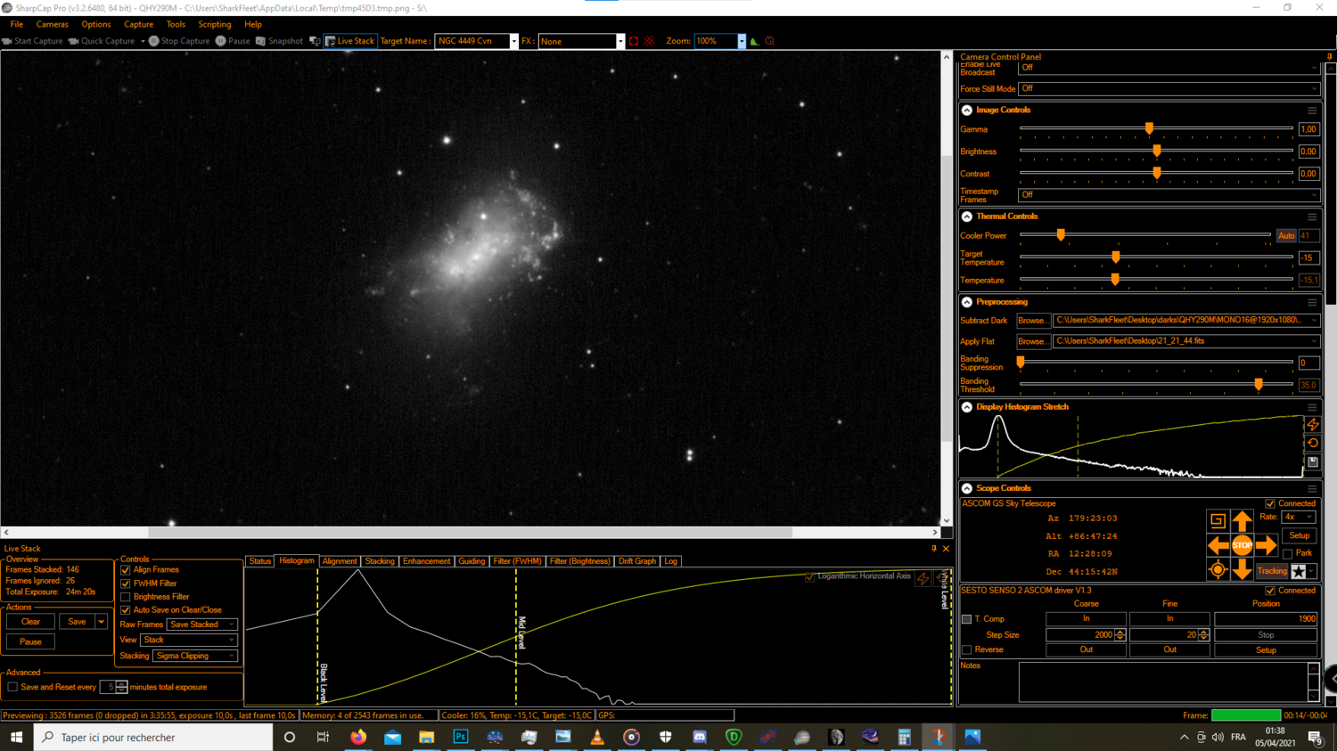This screenshot has height=751, width=1337.
Task: Collapse the Thermal Controls section
Action: (966, 216)
